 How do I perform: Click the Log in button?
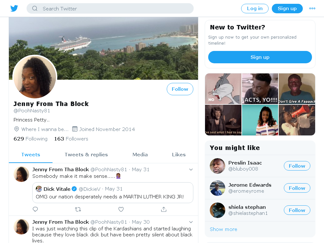[255, 9]
